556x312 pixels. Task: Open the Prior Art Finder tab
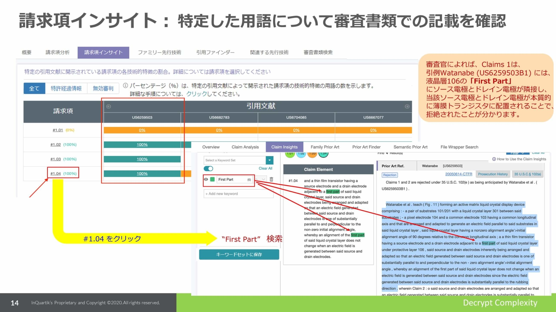[x=366, y=147]
